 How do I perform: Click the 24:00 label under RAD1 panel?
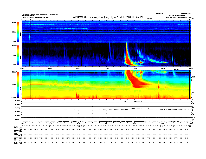tap(191, 68)
